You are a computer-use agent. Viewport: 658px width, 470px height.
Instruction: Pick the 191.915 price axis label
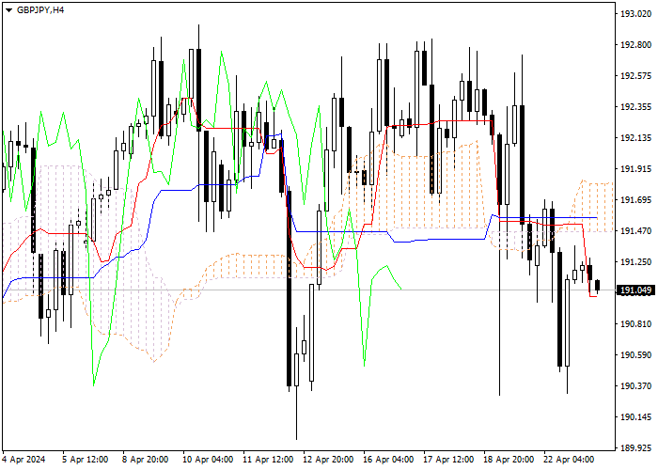pyautogui.click(x=635, y=169)
